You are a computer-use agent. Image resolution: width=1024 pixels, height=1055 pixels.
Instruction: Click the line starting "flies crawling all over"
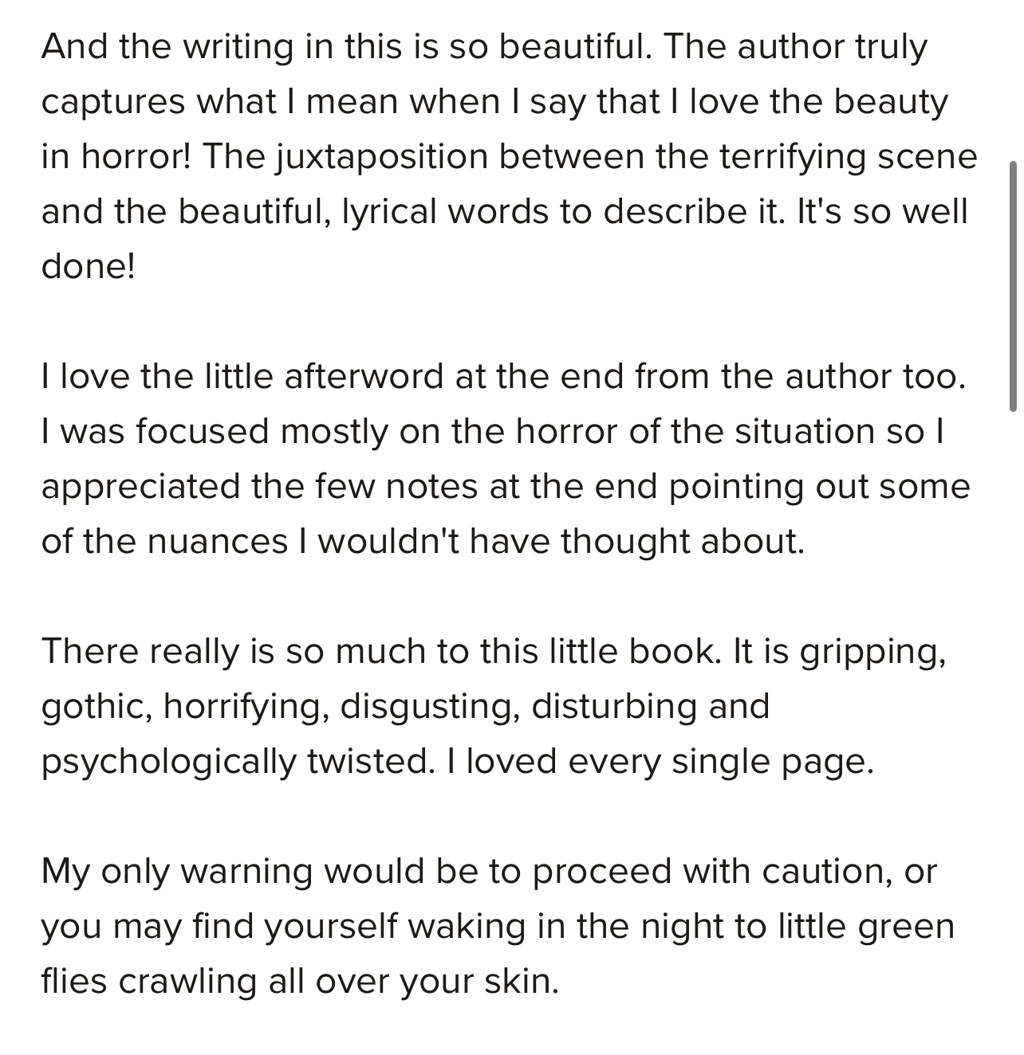pyautogui.click(x=301, y=981)
